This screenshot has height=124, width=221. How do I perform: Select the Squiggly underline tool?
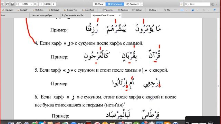[x=22, y=10]
